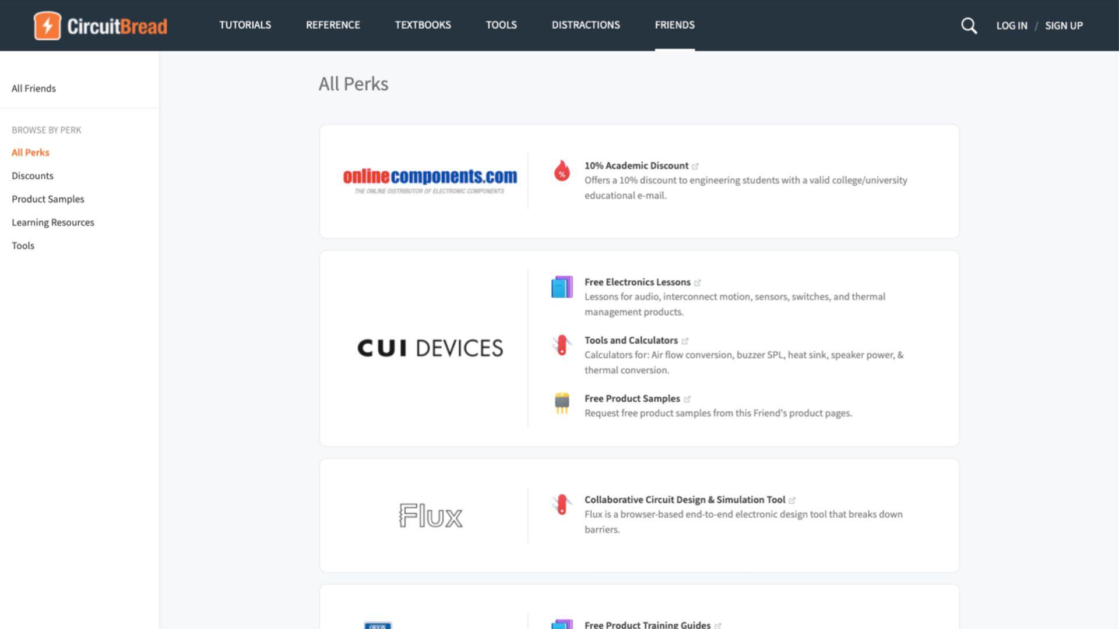The image size is (1119, 629).
Task: Open the Flux logo
Action: (x=431, y=515)
